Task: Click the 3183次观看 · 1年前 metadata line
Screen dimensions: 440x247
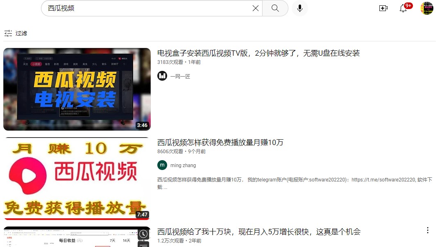Action: pyautogui.click(x=179, y=62)
